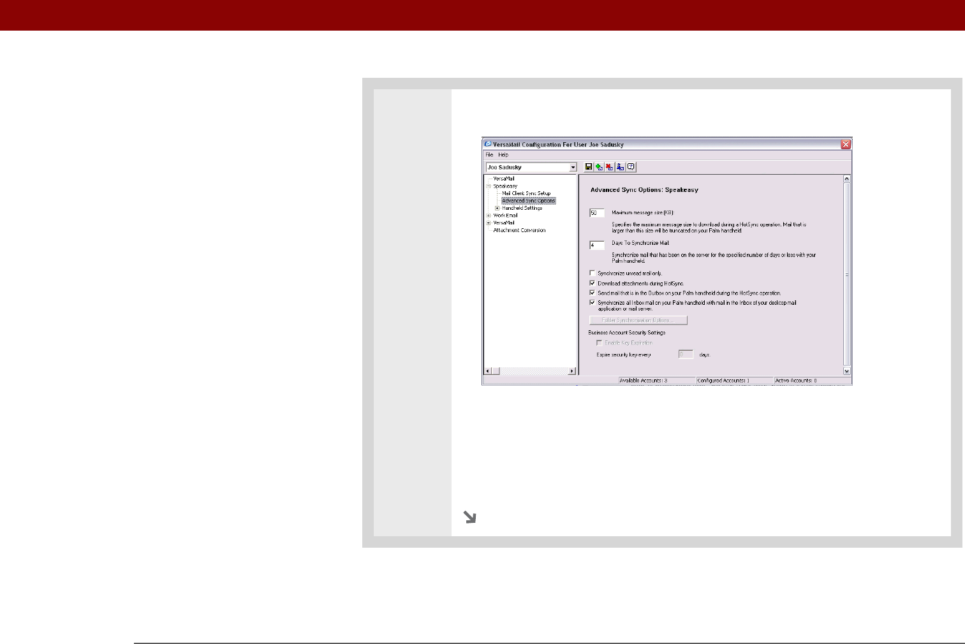Screen dimensions: 965x644
Task: Click the down arrow of vertical scrollbar
Action: (x=847, y=371)
